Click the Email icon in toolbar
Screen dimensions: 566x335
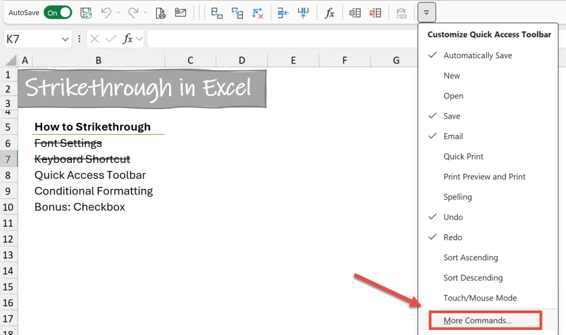[180, 13]
